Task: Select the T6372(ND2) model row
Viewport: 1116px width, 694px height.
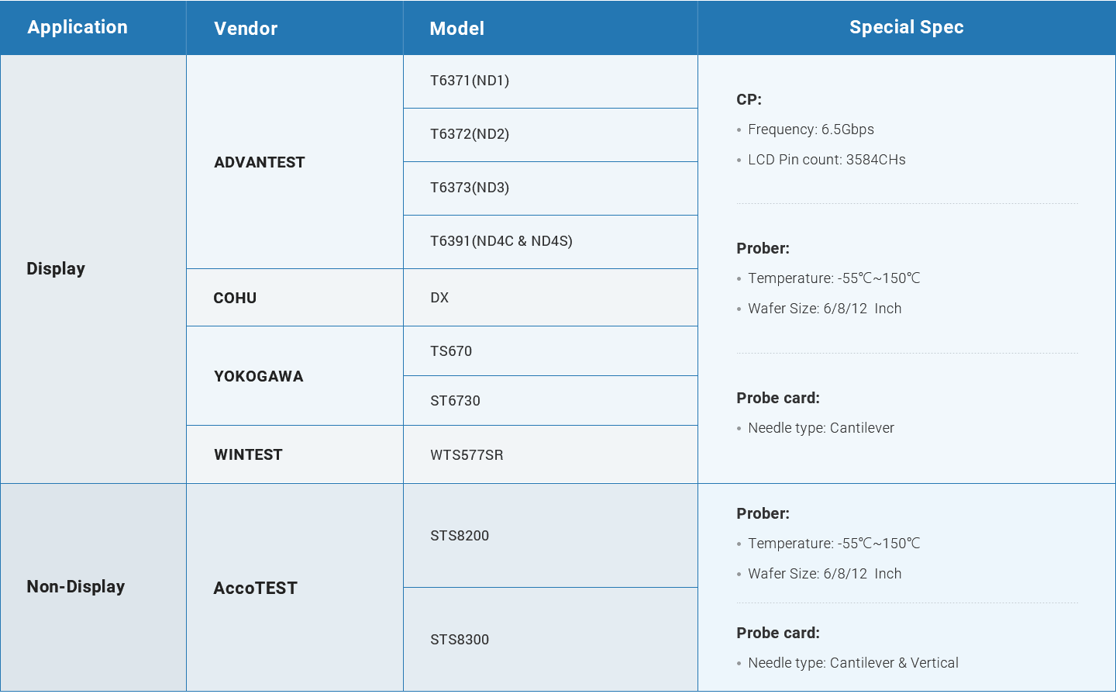Action: click(470, 134)
